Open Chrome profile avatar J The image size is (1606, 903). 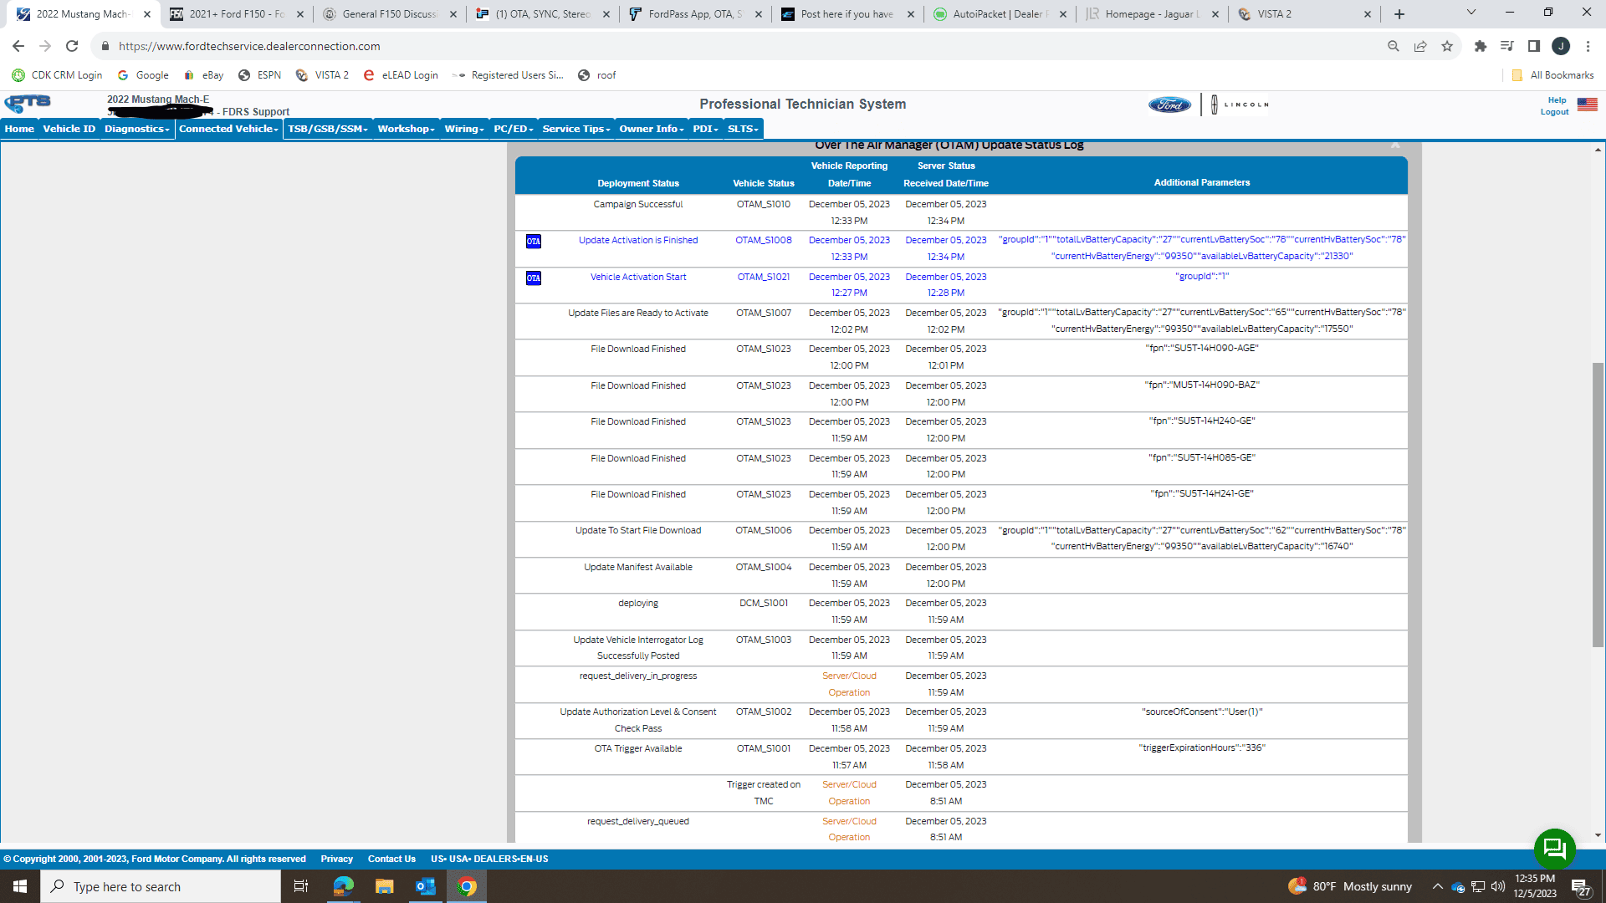point(1561,46)
